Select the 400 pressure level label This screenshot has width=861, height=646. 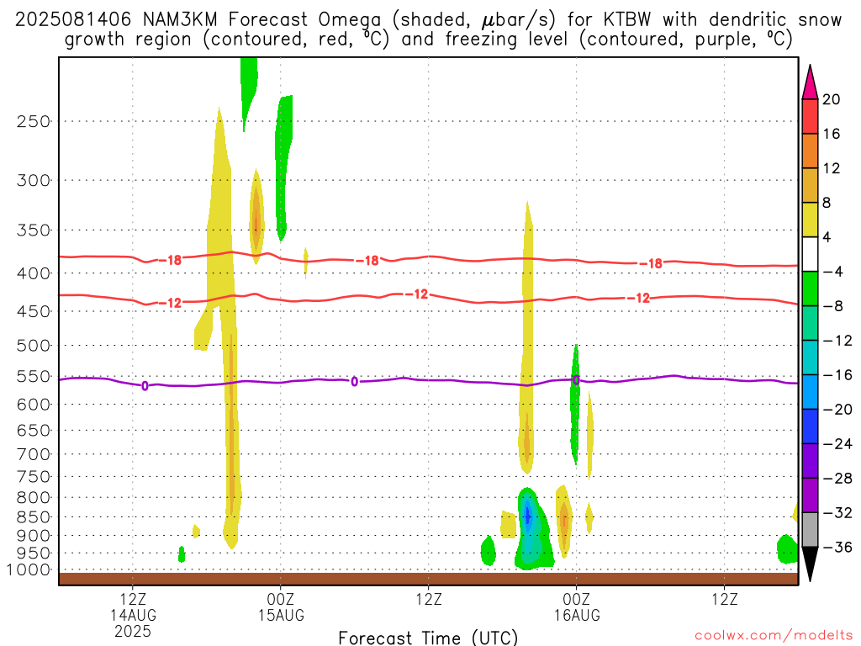tap(34, 273)
